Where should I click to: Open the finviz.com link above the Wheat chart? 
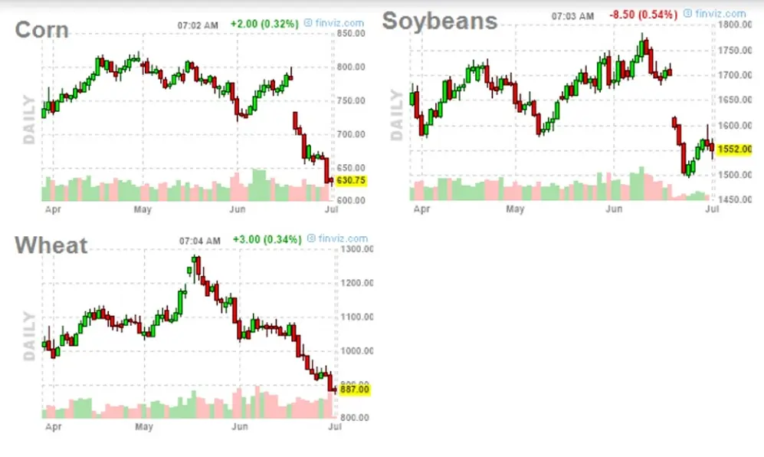[x=343, y=238]
